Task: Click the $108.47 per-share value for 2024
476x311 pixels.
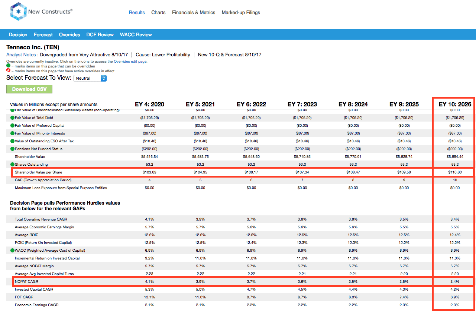Action: (x=353, y=172)
